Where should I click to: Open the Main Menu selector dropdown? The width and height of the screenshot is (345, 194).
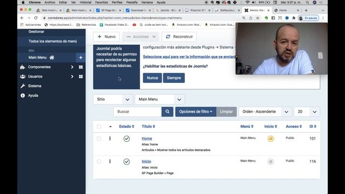click(160, 99)
